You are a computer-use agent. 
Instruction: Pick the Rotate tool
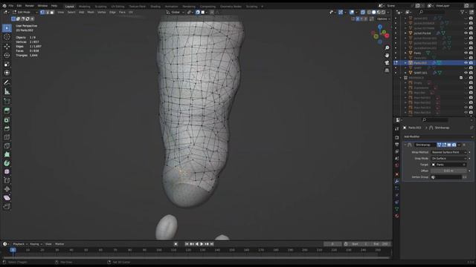[7, 55]
